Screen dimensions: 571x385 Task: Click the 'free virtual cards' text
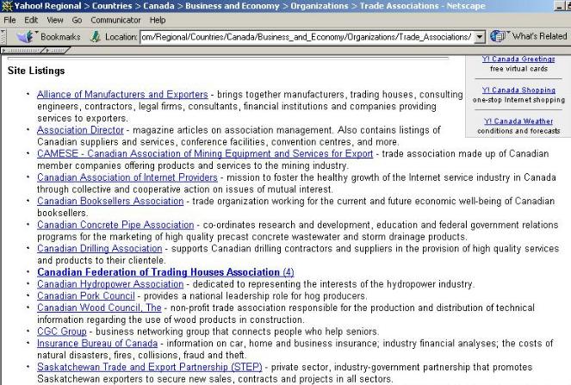pos(518,69)
